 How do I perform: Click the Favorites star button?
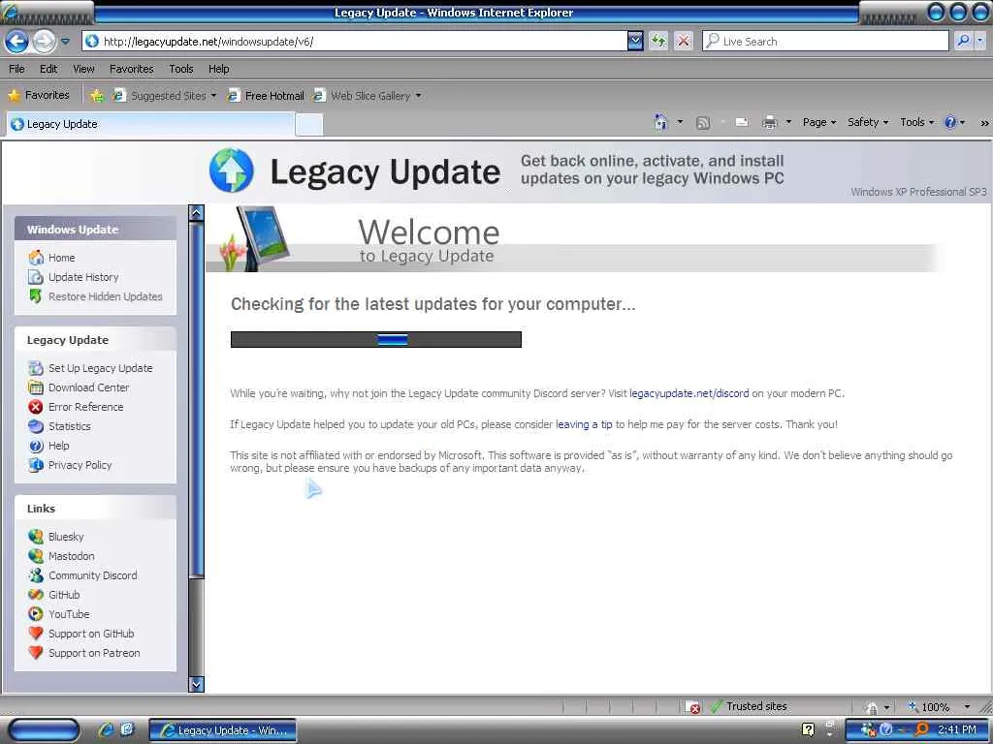pos(38,96)
